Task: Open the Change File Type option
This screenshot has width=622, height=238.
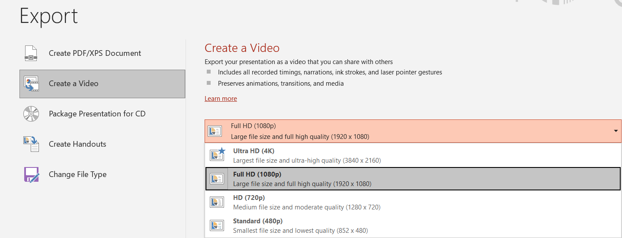Action: point(77,174)
